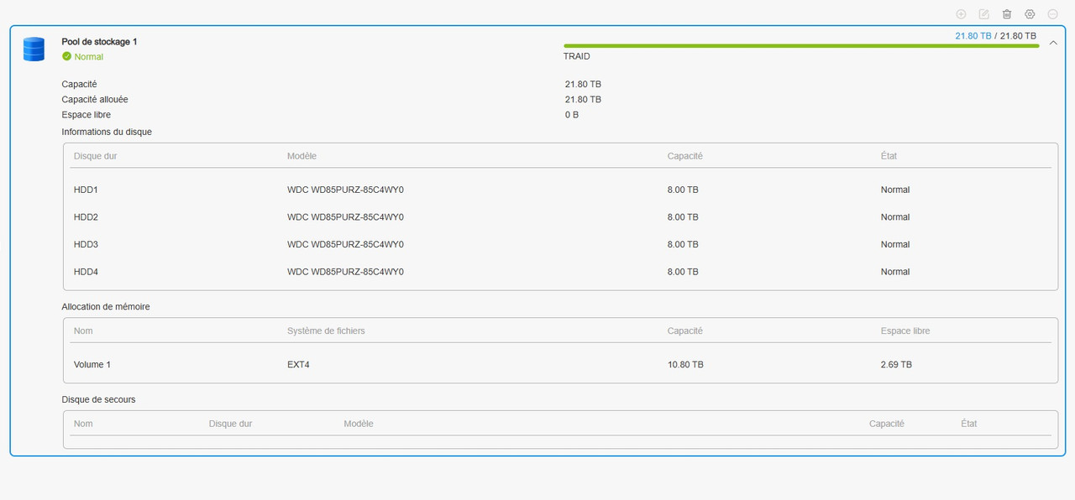Click the État column header in the disk table

[x=889, y=156]
